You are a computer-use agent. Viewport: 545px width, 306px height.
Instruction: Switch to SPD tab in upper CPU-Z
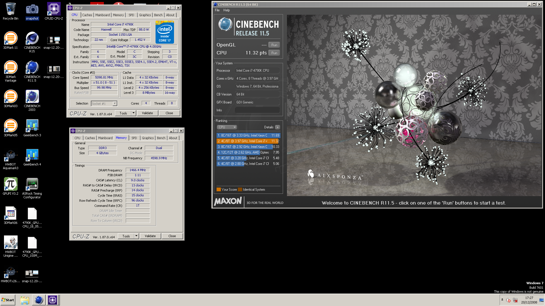tap(131, 15)
